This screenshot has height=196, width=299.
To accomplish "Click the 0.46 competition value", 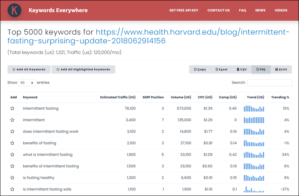I will 233,109.
